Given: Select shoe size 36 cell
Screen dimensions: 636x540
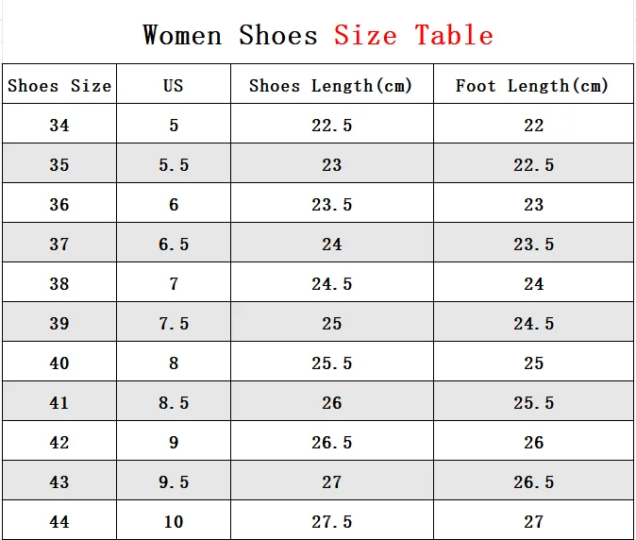Looking at the screenshot, I should pyautogui.click(x=59, y=205).
